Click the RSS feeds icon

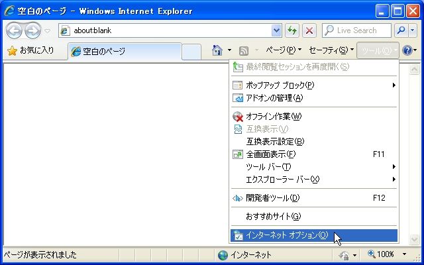coord(244,50)
